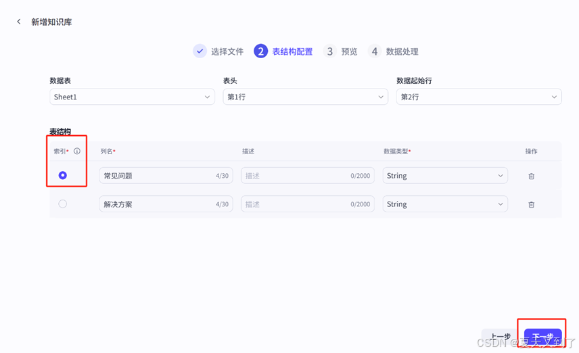This screenshot has width=579, height=353.
Task: Click the 描述 column header
Action: 248,151
